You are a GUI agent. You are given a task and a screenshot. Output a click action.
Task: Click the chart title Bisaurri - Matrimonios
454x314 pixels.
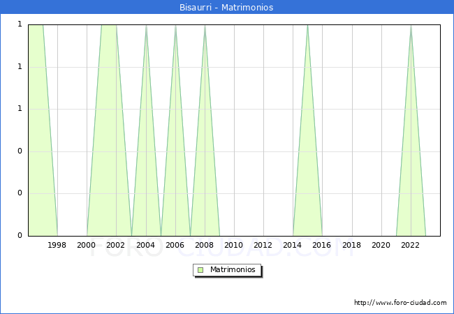click(227, 7)
